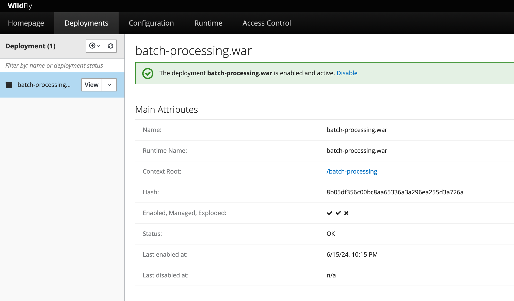Click the deployment hash value
This screenshot has height=301, width=514.
(x=395, y=192)
